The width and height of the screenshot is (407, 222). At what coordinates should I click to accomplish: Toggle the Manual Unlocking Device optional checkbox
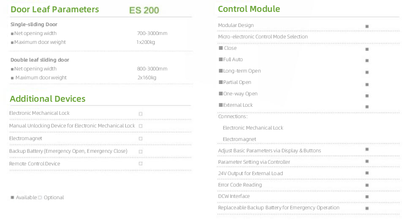pyautogui.click(x=141, y=126)
